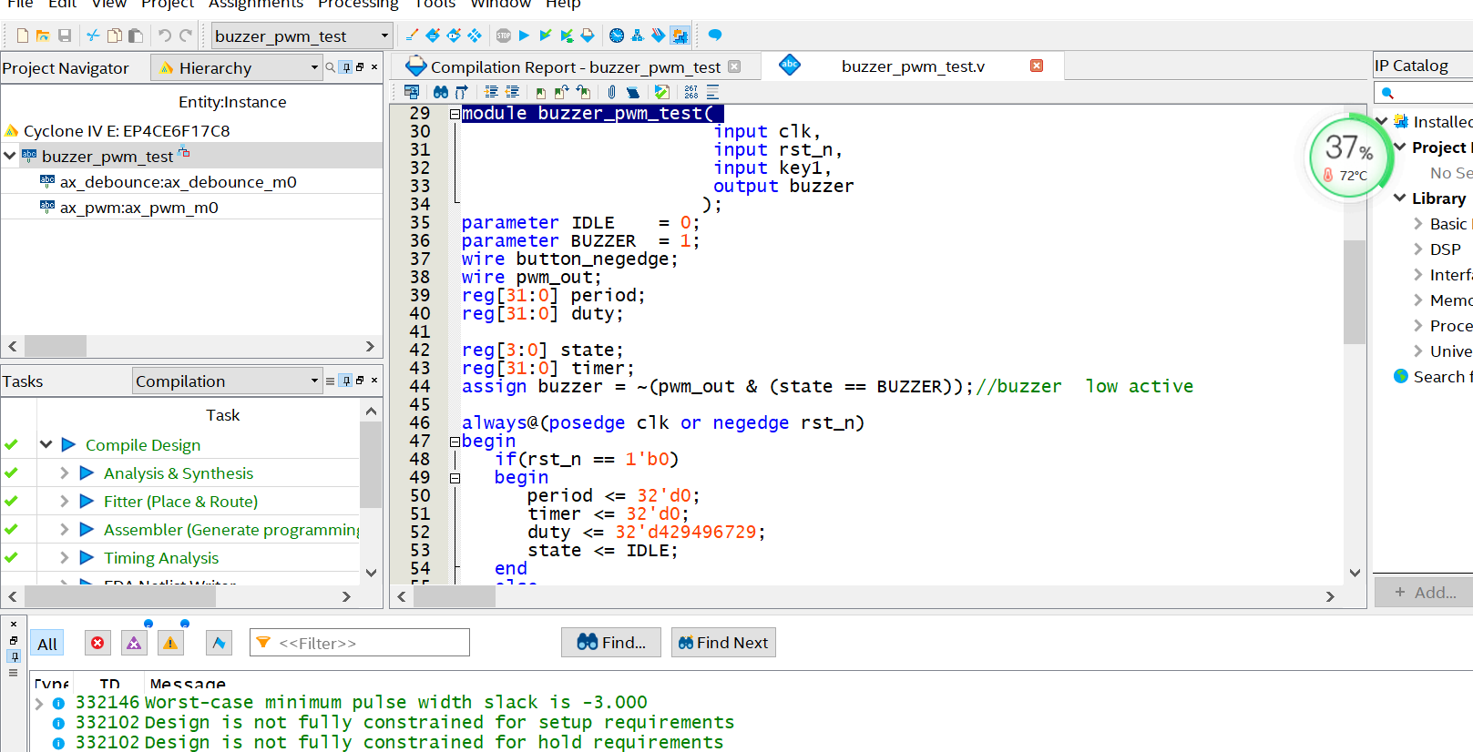Switch to Compilation Report tab
Image resolution: width=1473 pixels, height=752 pixels.
click(574, 66)
